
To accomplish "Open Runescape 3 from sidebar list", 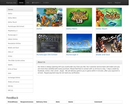I will [20, 35].
